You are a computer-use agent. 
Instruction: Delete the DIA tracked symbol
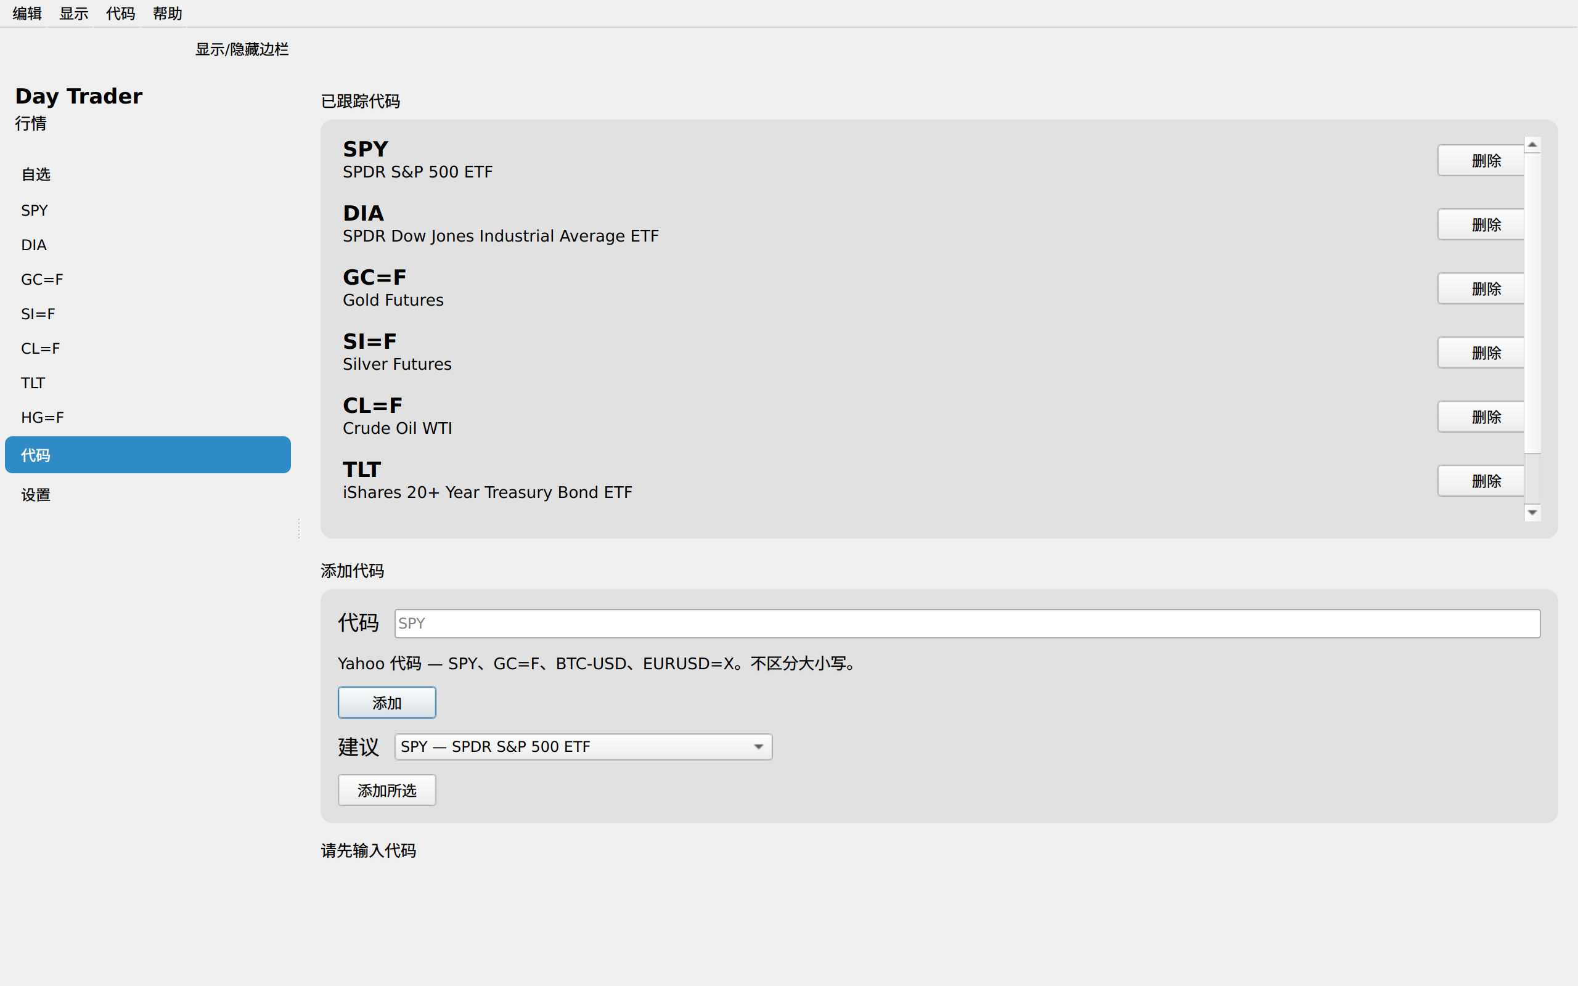[x=1480, y=224]
